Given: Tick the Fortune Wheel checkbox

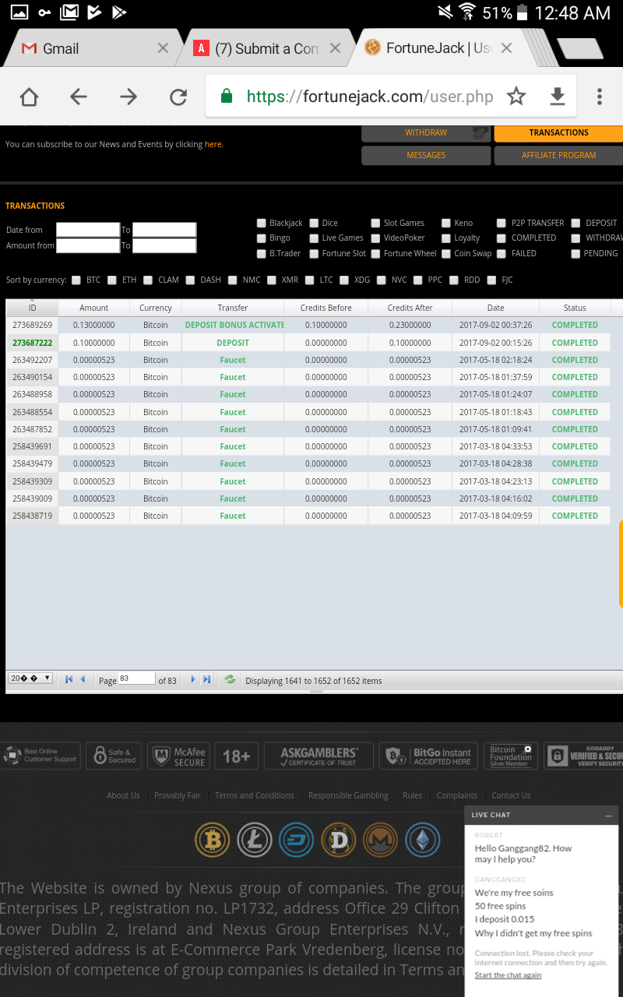Looking at the screenshot, I should pos(375,253).
